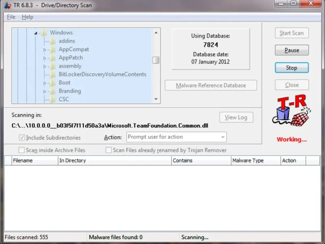Viewport: 325px width, 244px height.
Task: Click Malware files found: 0 status
Action: point(116,237)
